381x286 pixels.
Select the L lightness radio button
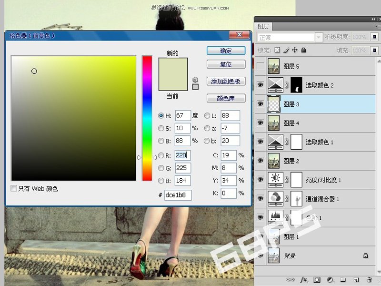(x=207, y=115)
